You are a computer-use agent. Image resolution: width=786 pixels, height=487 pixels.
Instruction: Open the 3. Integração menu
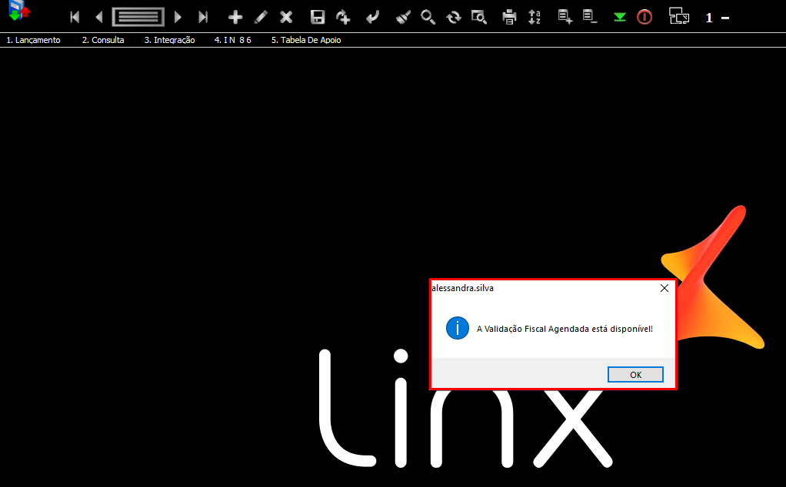point(169,40)
